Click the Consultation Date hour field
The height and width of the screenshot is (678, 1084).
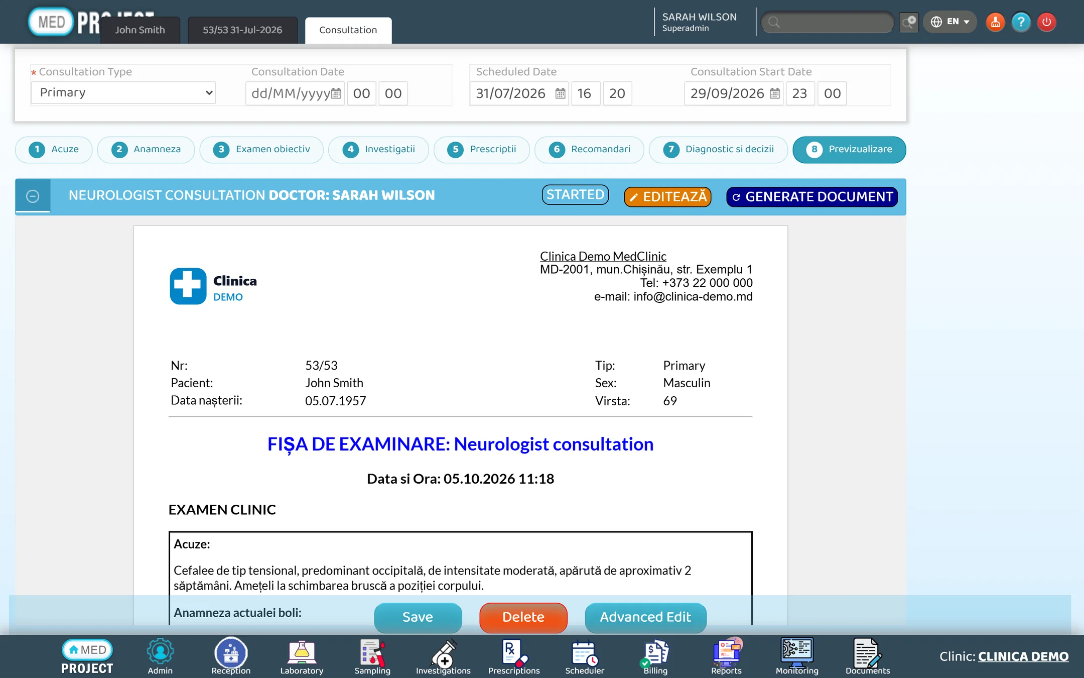coord(361,93)
